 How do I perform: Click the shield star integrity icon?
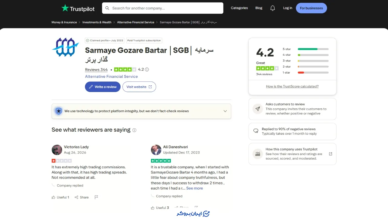point(59,111)
